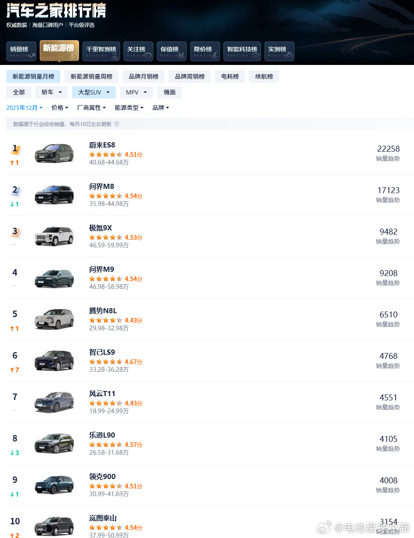Click the data update help question mark icon
The image size is (414, 538).
[x=116, y=124]
